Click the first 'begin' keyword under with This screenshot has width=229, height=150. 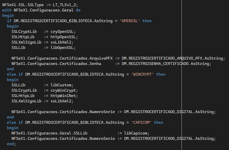point(8,16)
